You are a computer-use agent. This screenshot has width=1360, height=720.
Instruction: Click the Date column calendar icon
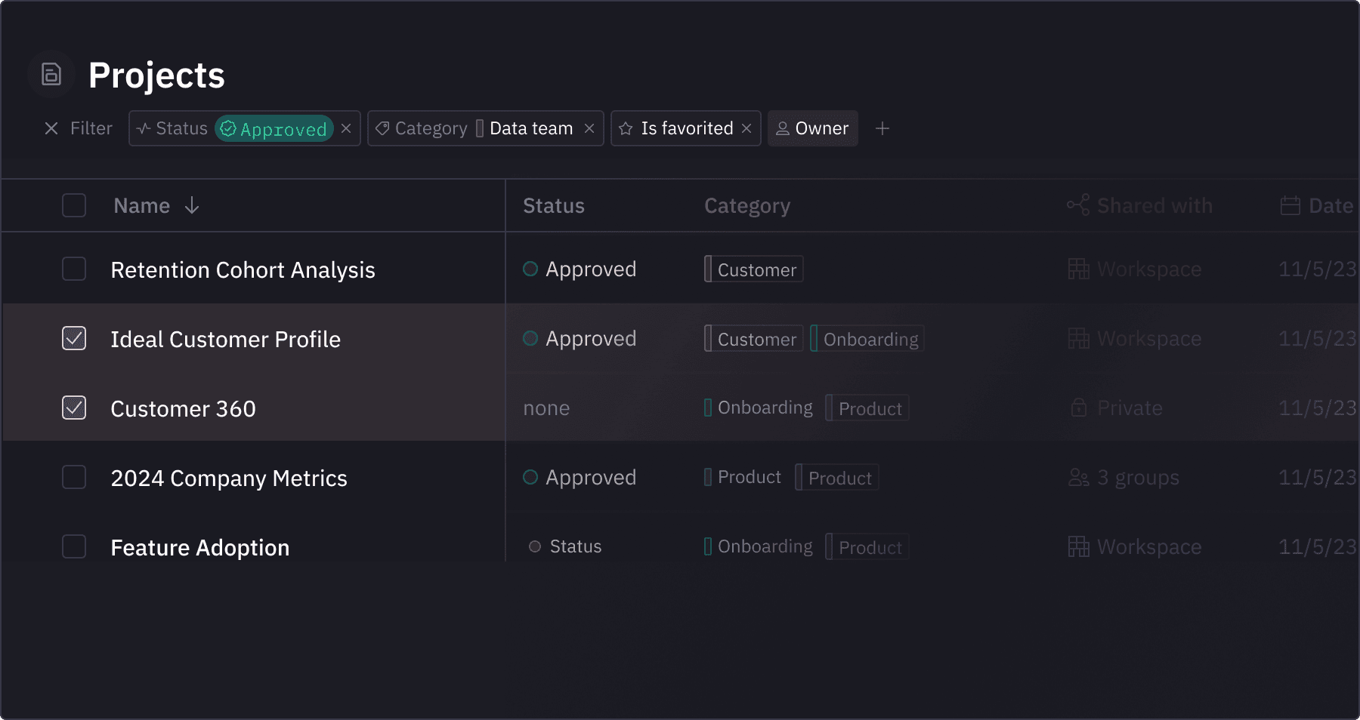tap(1290, 205)
